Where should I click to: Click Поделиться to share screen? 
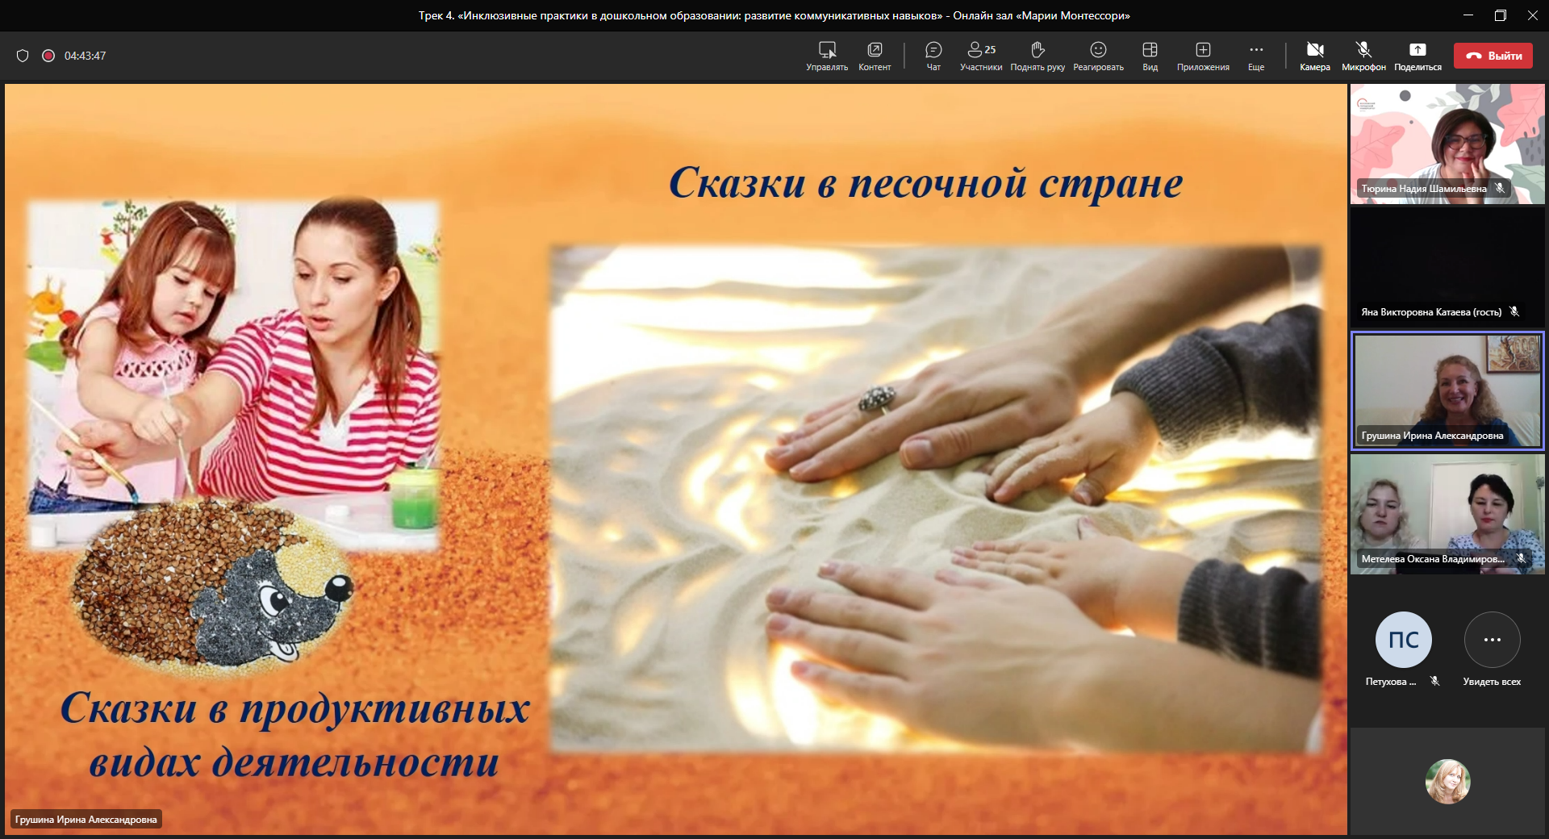[x=1417, y=50]
